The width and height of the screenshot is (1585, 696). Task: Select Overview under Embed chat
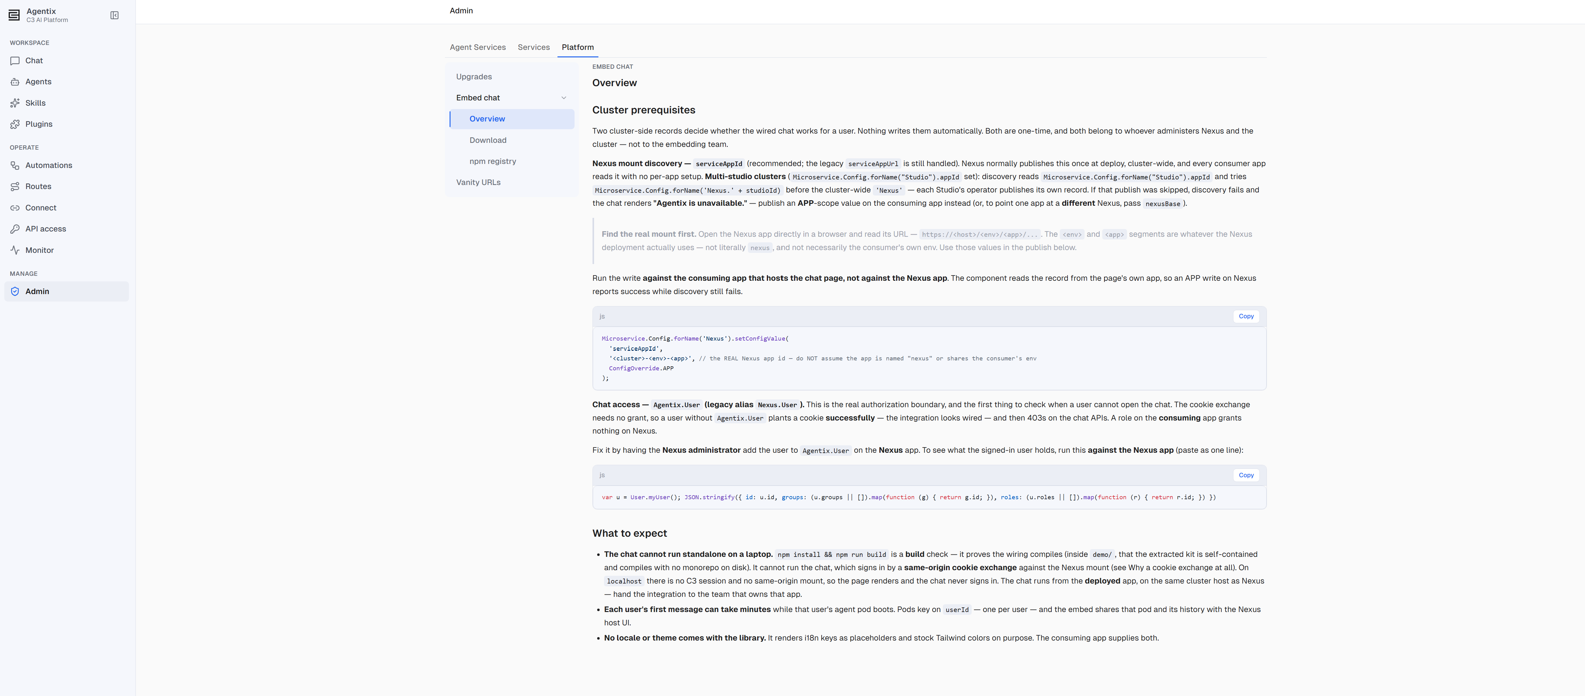[x=512, y=119]
